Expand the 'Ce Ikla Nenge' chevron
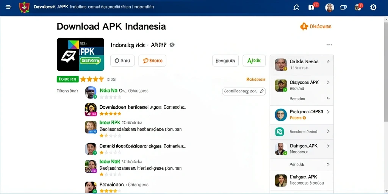The height and width of the screenshot is (194, 388). pyautogui.click(x=329, y=61)
